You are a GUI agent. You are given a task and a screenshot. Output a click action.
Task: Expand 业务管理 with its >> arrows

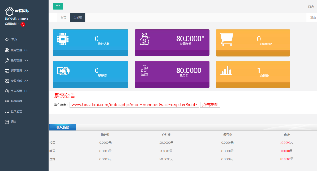[26, 60]
